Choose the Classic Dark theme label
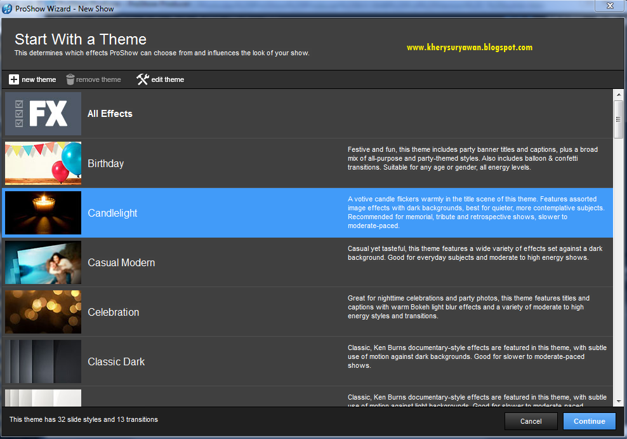627x439 pixels. coord(116,361)
